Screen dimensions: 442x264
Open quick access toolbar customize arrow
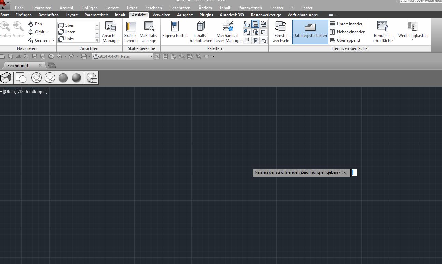click(x=213, y=56)
